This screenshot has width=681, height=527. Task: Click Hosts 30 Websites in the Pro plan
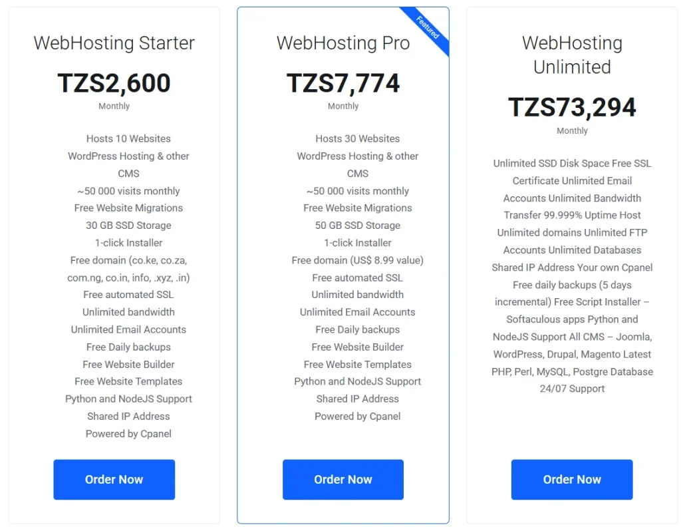point(357,138)
